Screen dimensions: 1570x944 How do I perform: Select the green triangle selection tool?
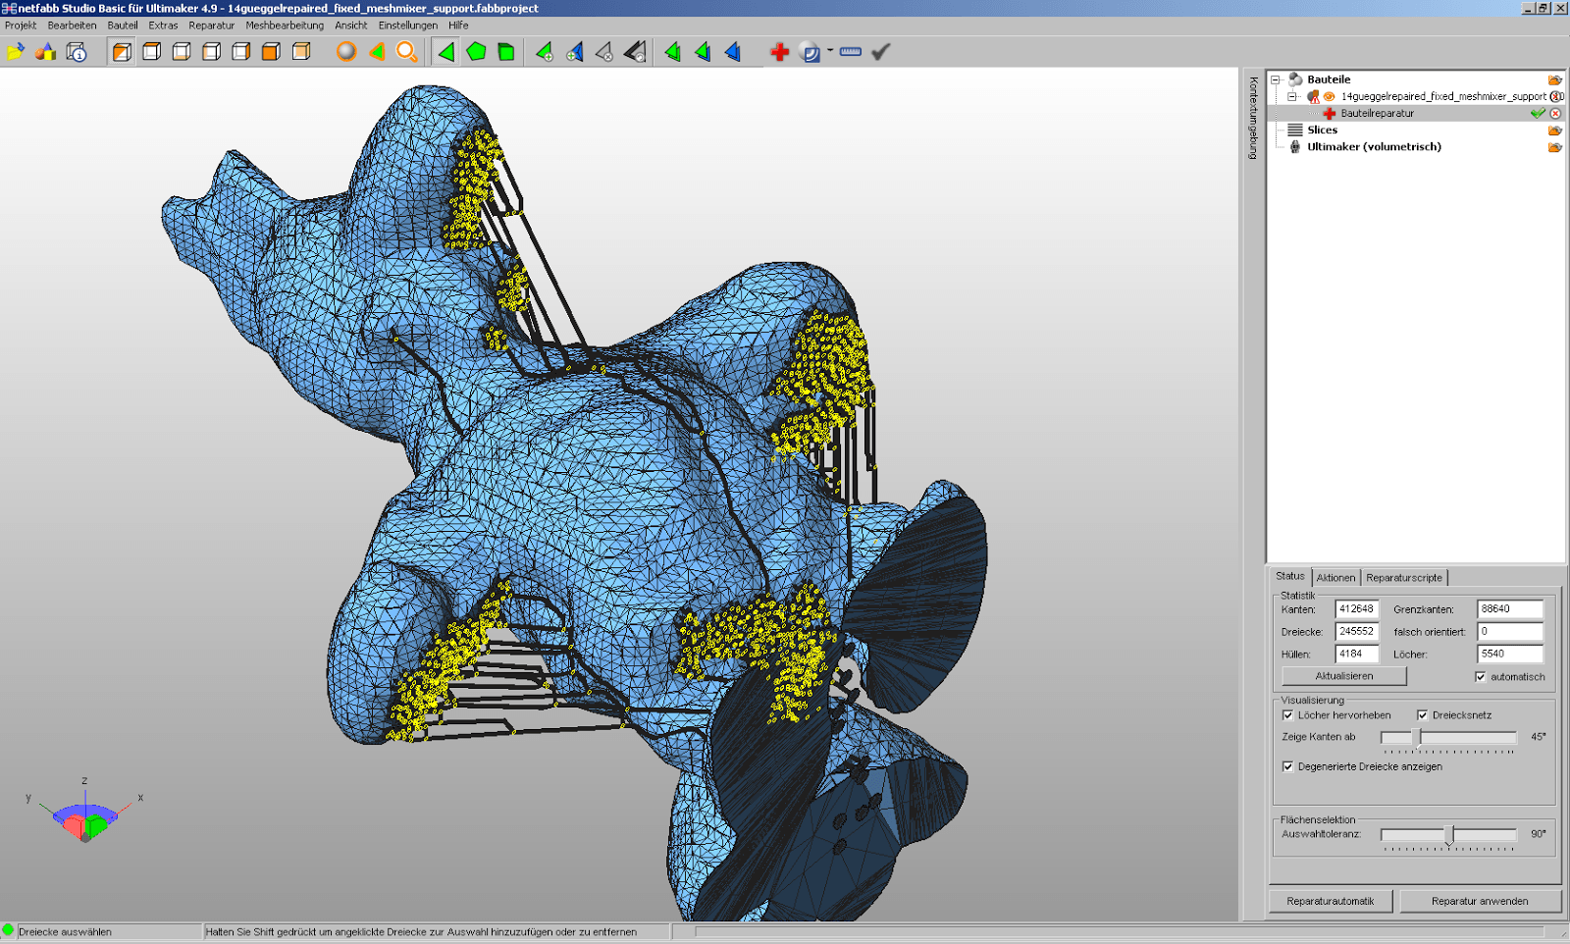point(446,52)
